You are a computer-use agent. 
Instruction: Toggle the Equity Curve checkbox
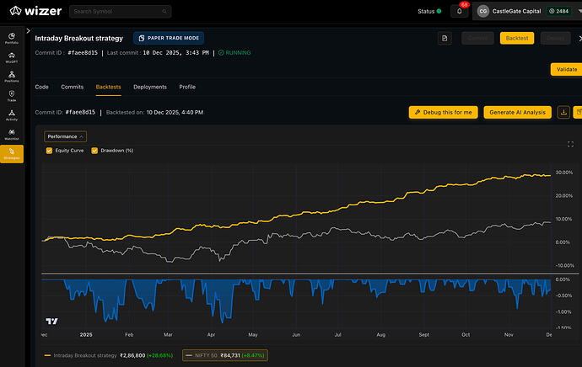[x=49, y=151]
